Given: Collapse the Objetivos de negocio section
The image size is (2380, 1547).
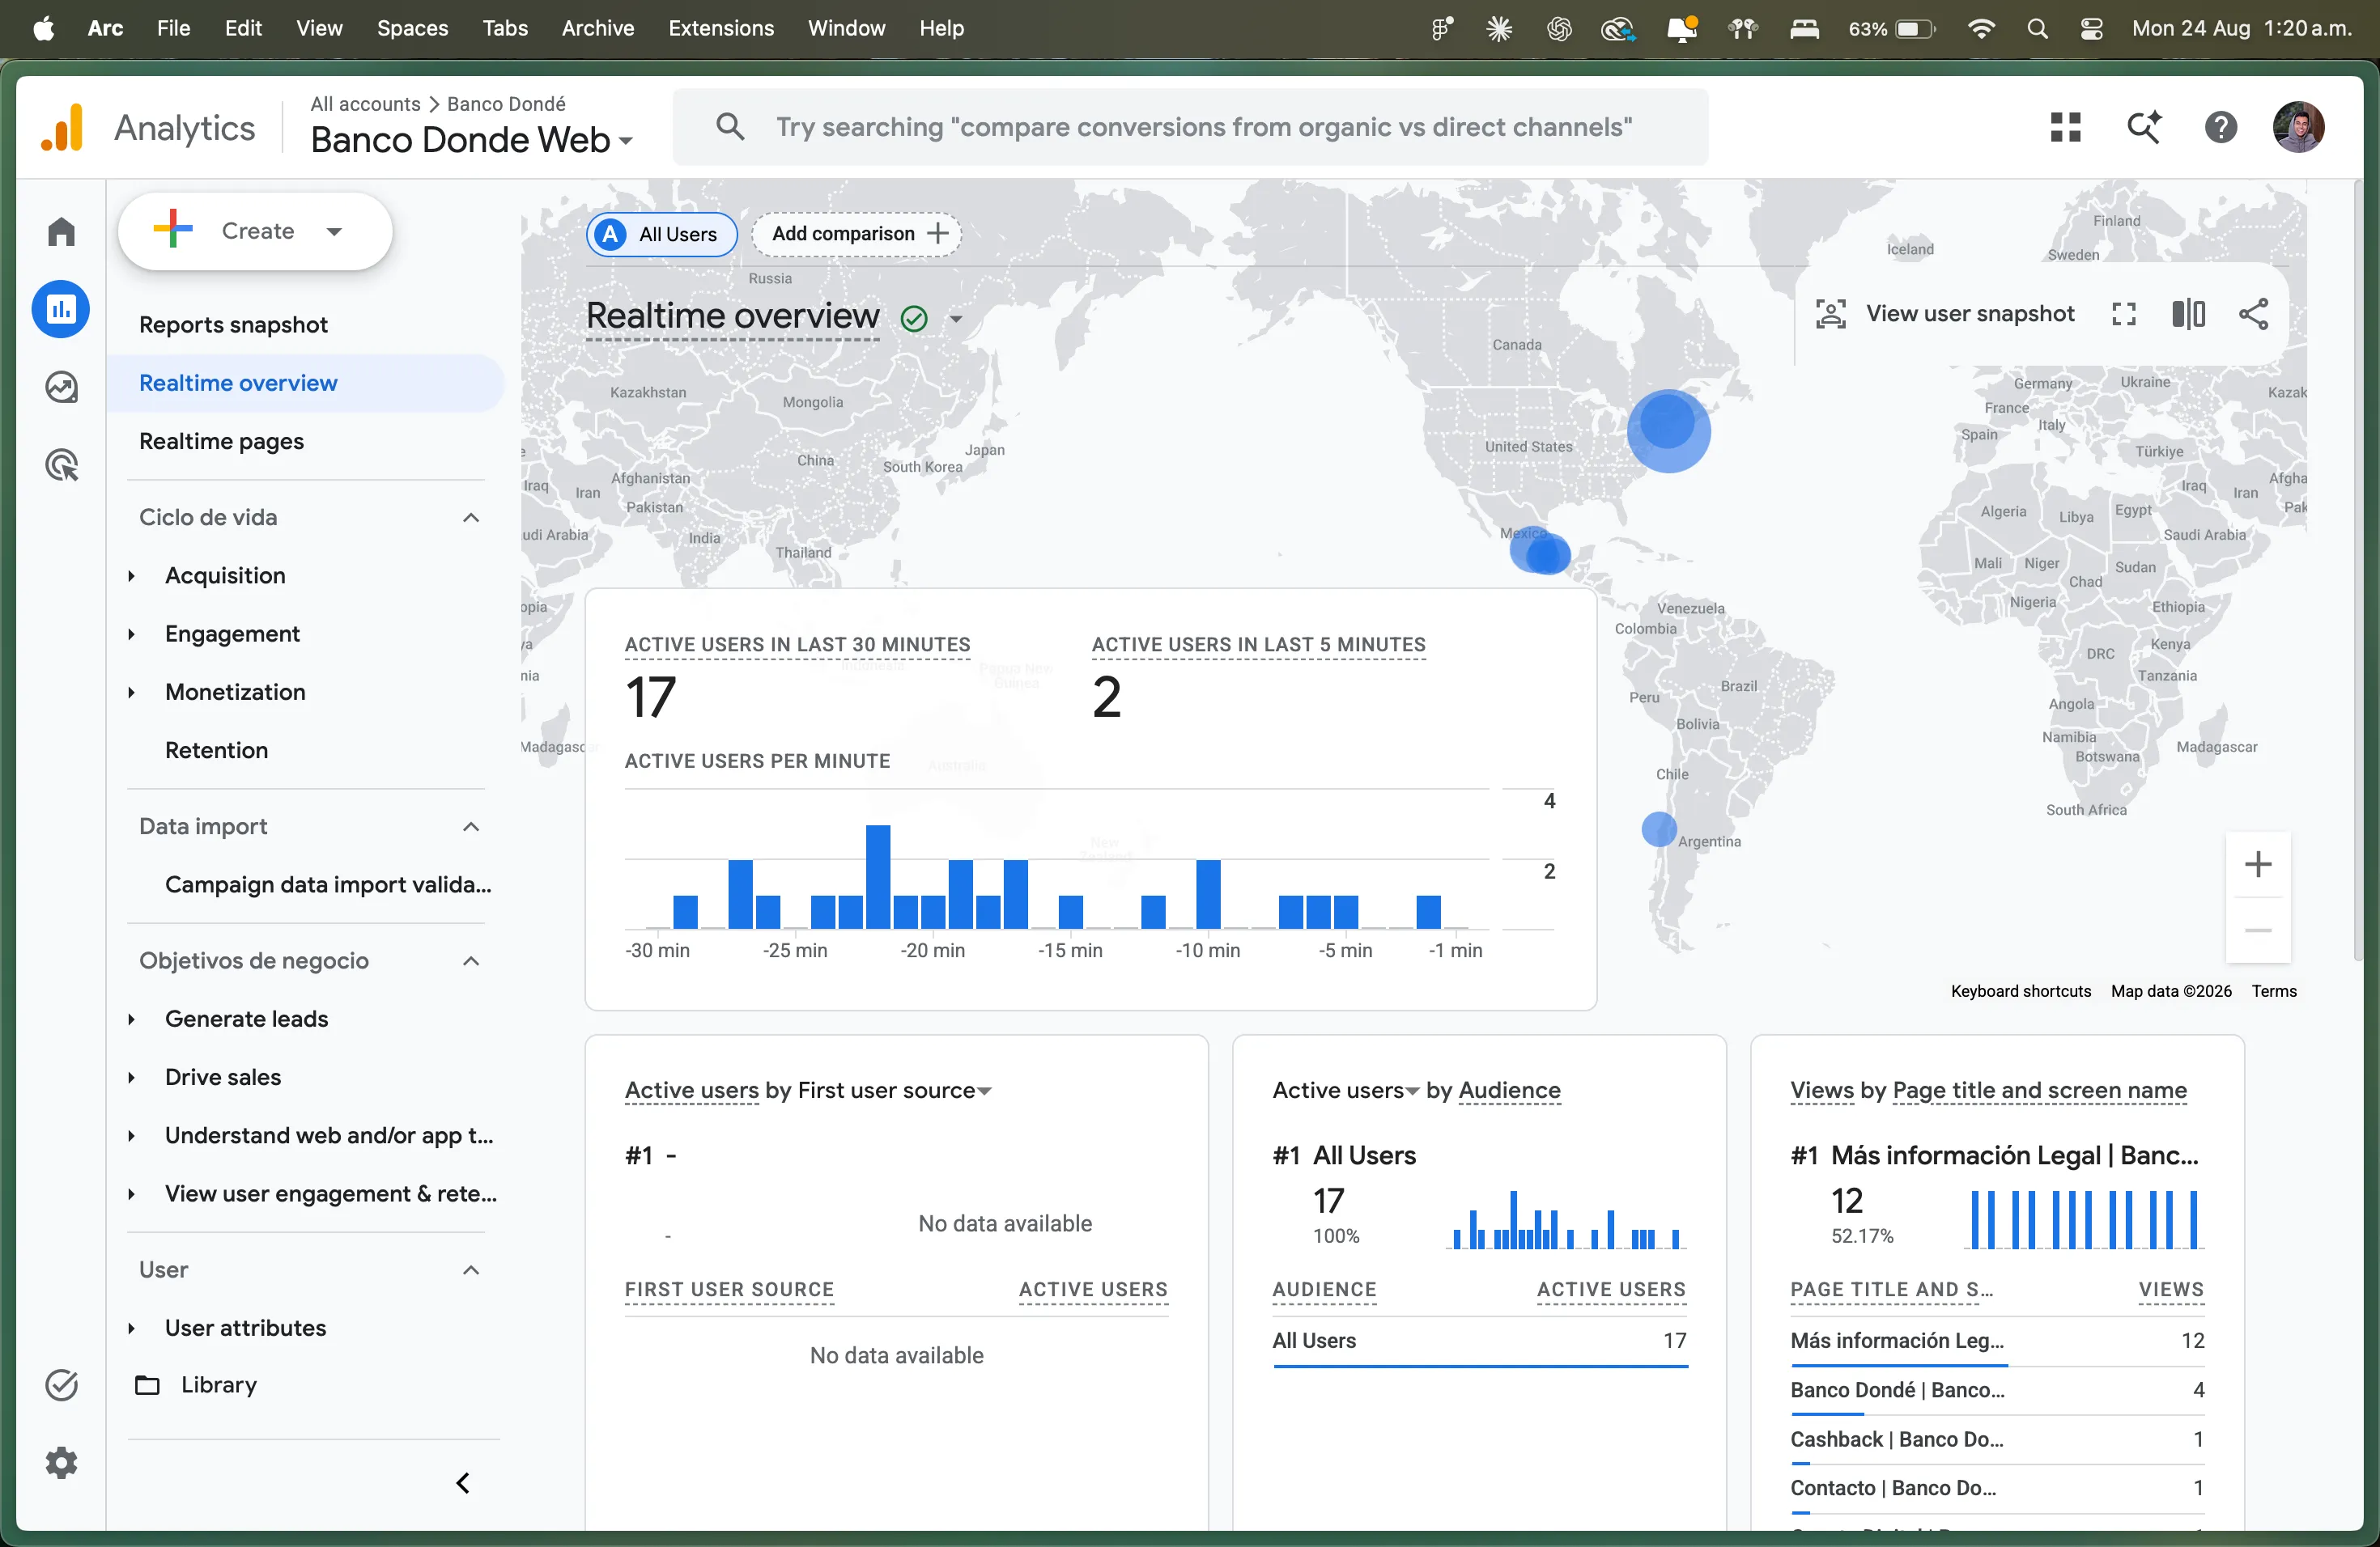Looking at the screenshot, I should coord(471,960).
